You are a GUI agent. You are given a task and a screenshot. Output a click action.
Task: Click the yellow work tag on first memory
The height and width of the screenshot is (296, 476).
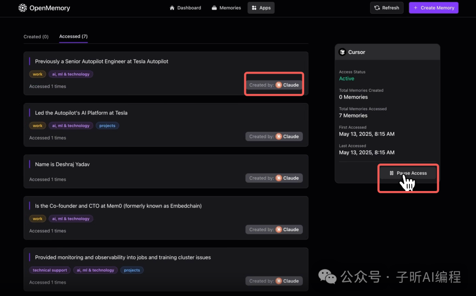point(37,74)
